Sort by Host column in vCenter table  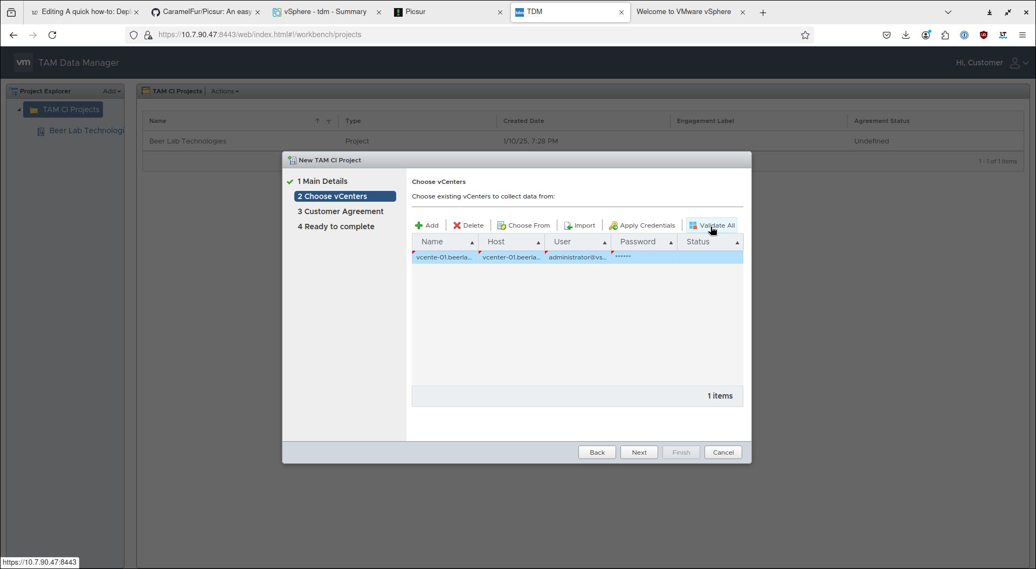pyautogui.click(x=511, y=242)
